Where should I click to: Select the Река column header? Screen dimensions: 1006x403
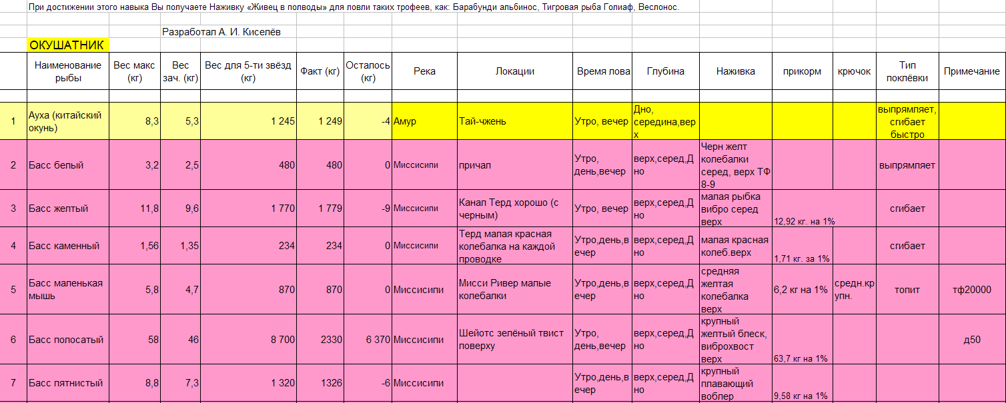pyautogui.click(x=424, y=71)
